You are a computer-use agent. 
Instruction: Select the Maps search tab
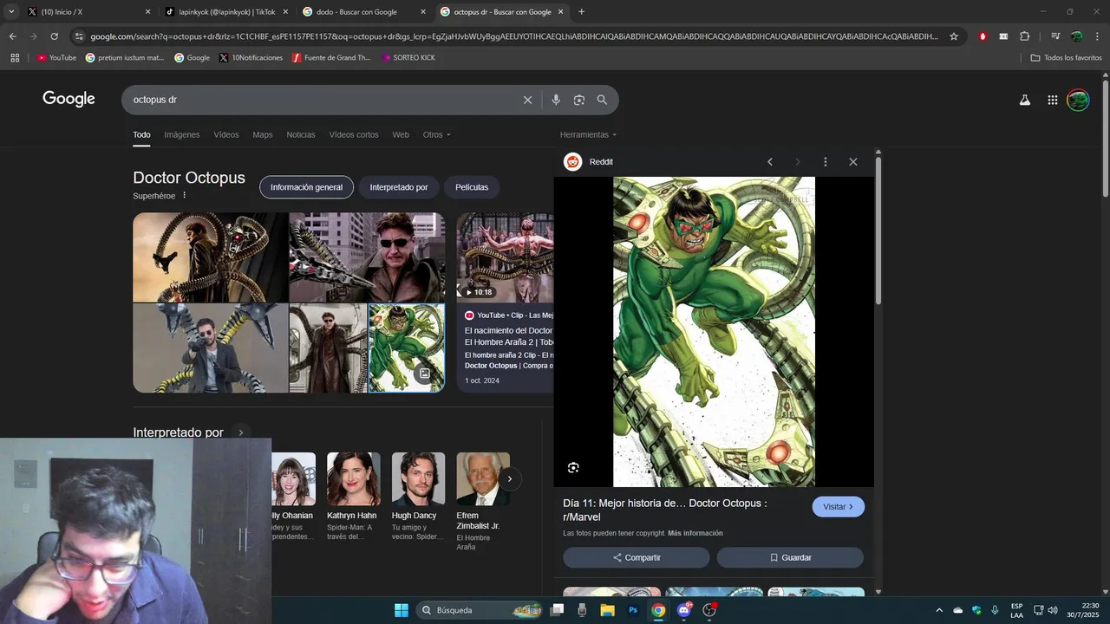[263, 135]
